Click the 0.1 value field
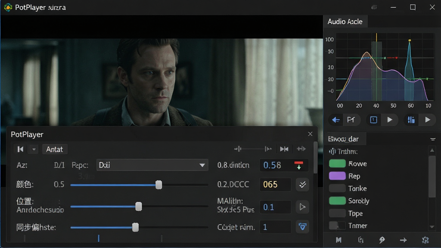This screenshot has width=441, height=248. [275, 207]
